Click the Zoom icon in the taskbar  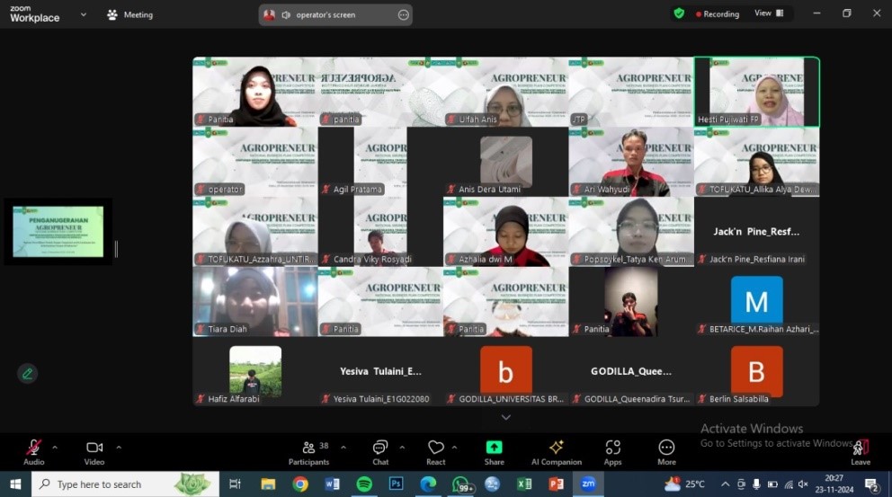point(588,484)
